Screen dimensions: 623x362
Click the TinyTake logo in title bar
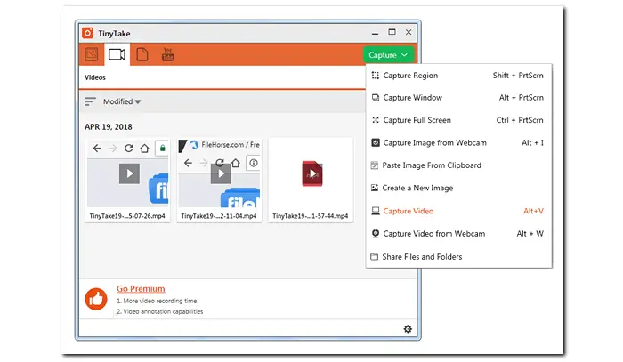click(87, 33)
